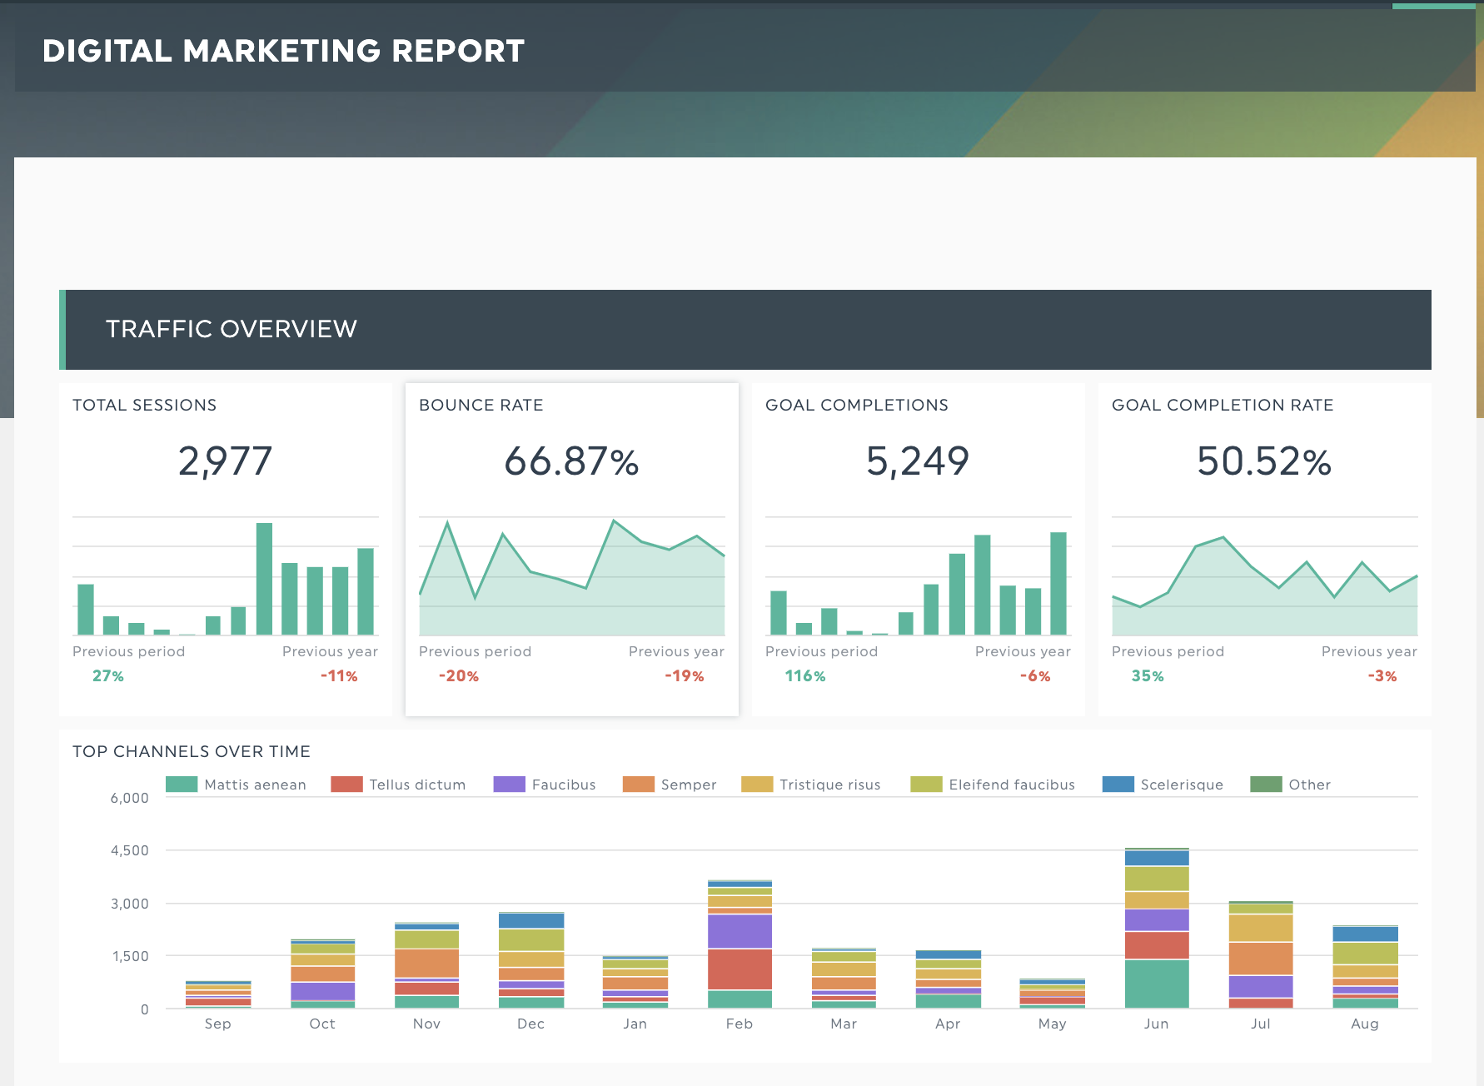Hide the Semper series via legend label
The width and height of the screenshot is (1484, 1086).
point(688,785)
